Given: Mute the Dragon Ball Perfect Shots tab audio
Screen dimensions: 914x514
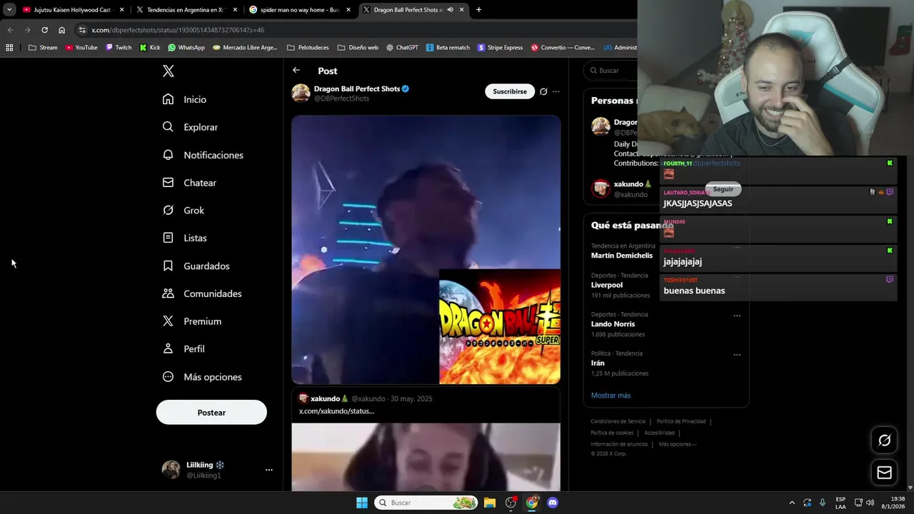Looking at the screenshot, I should click(x=450, y=10).
